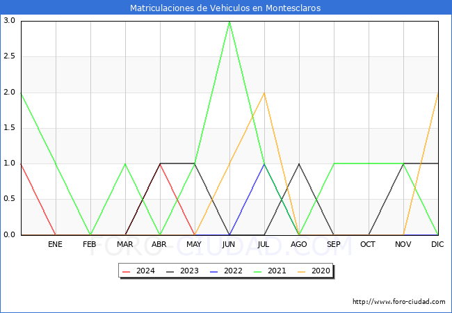Click the JUN month axis label
Image resolution: width=452 pixels, height=313 pixels.
(229, 244)
